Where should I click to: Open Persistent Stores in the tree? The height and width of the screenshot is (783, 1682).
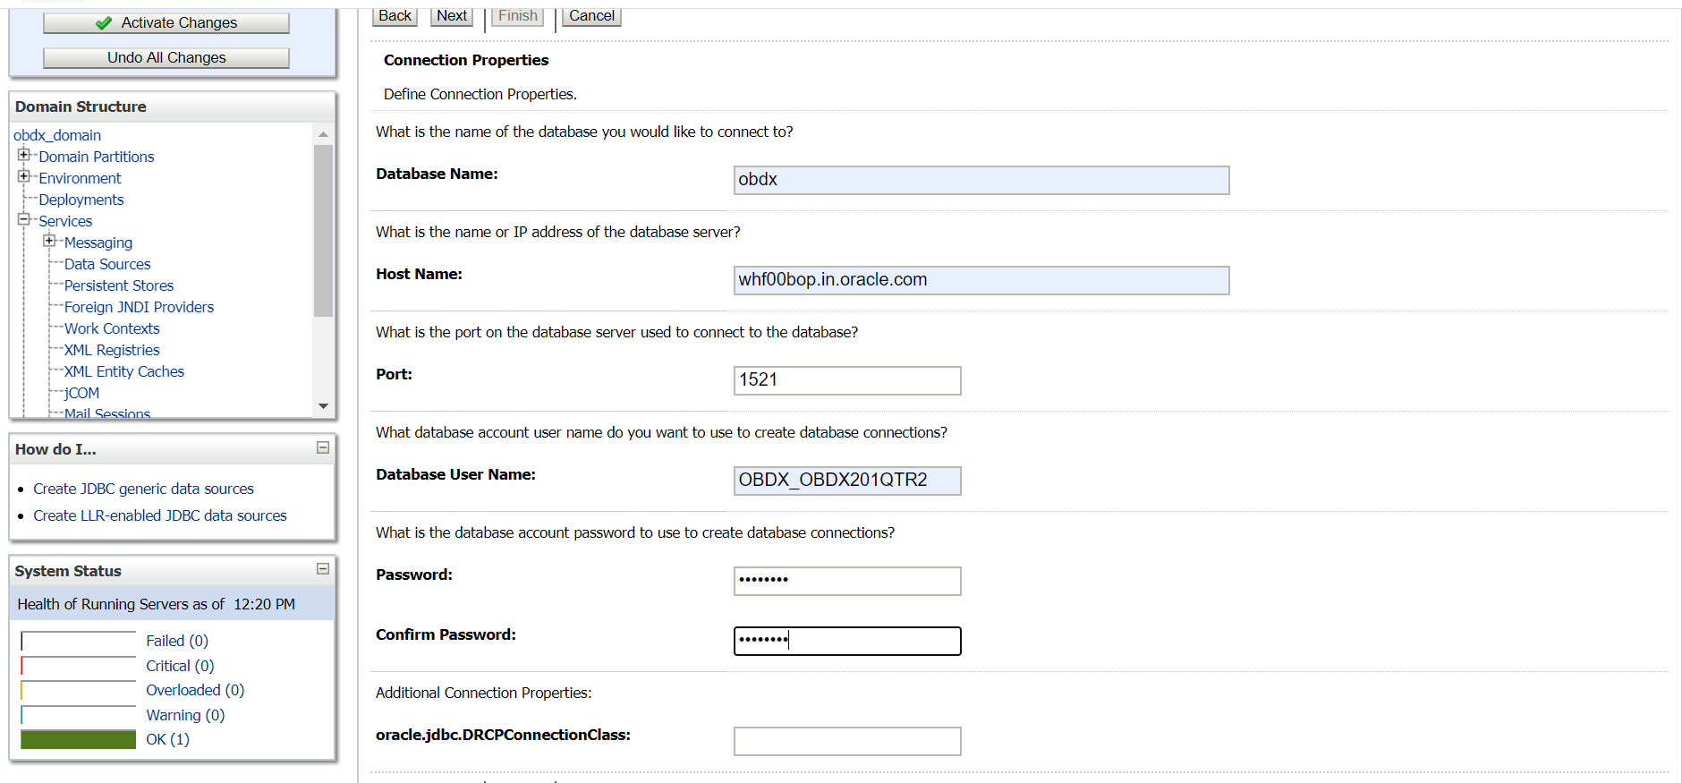point(119,285)
